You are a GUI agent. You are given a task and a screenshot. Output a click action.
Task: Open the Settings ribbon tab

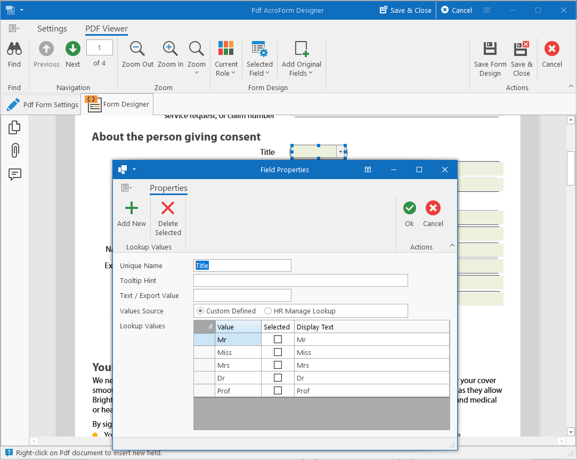pos(52,29)
